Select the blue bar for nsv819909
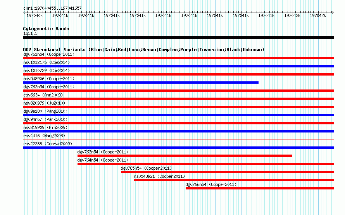 [x=178, y=131]
